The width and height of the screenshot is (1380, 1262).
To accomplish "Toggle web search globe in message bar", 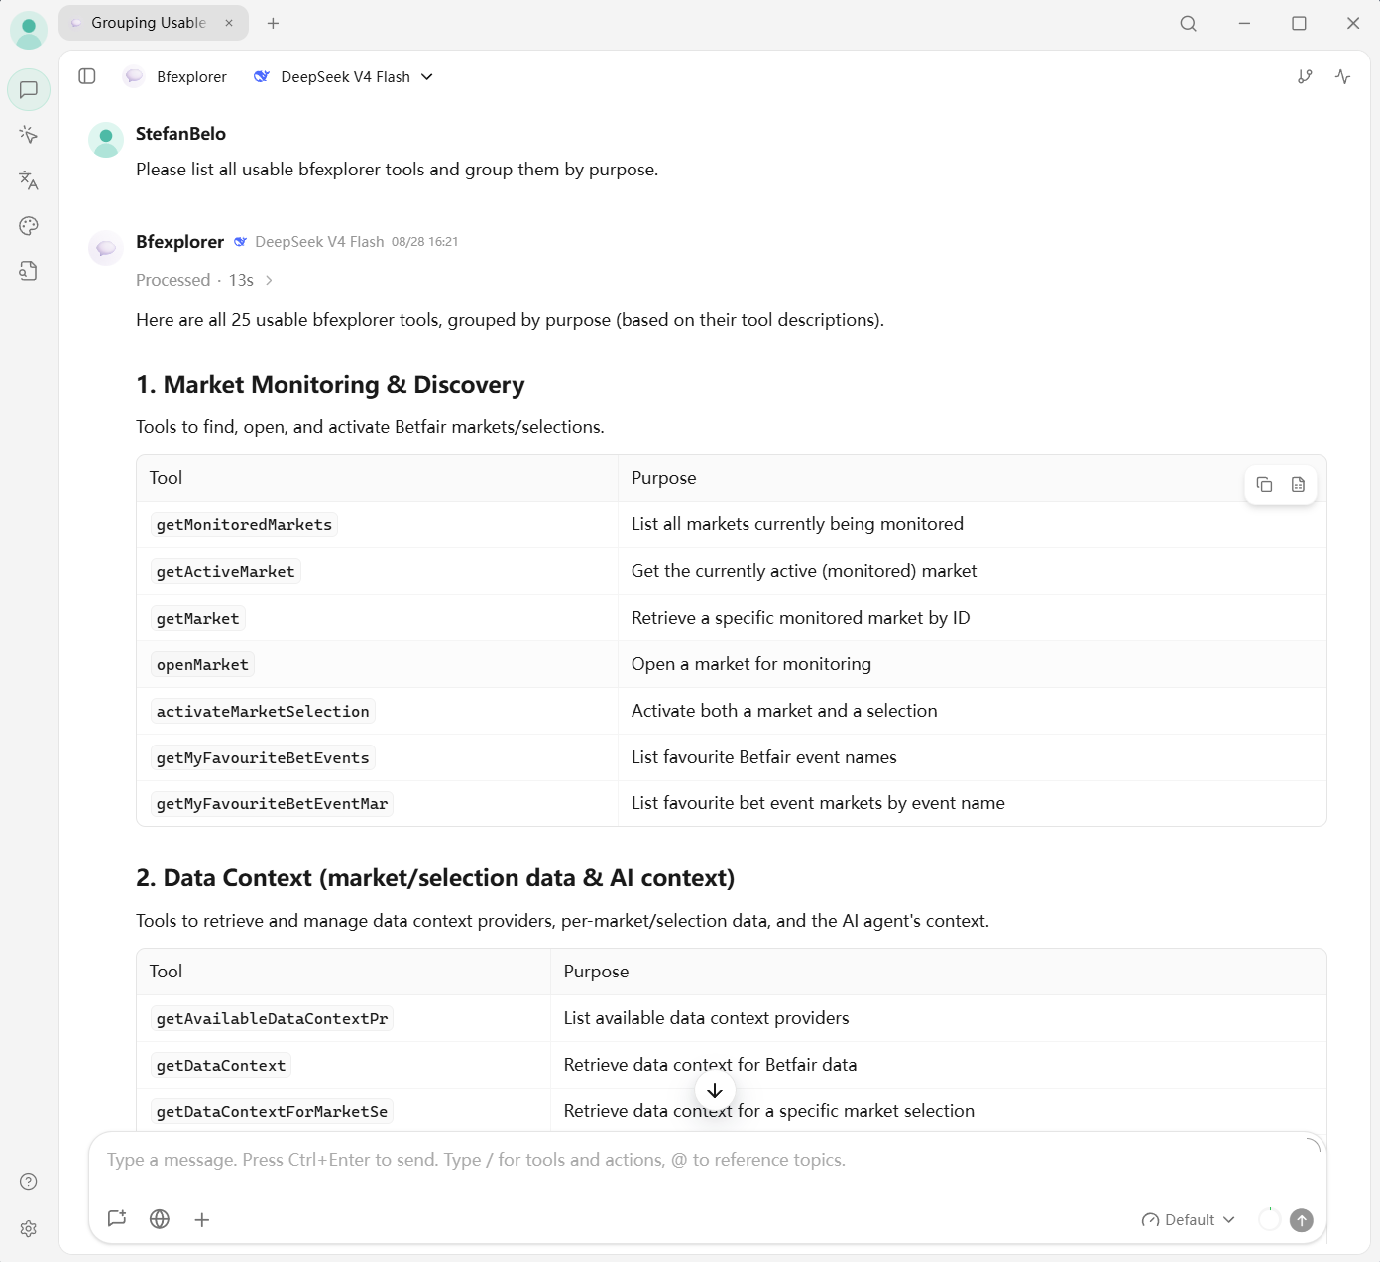I will [160, 1219].
